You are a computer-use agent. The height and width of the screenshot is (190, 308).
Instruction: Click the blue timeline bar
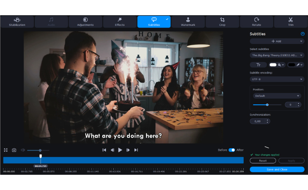click(124, 160)
